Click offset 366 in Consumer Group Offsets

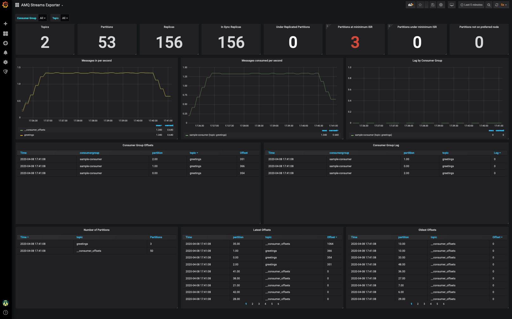242,166
